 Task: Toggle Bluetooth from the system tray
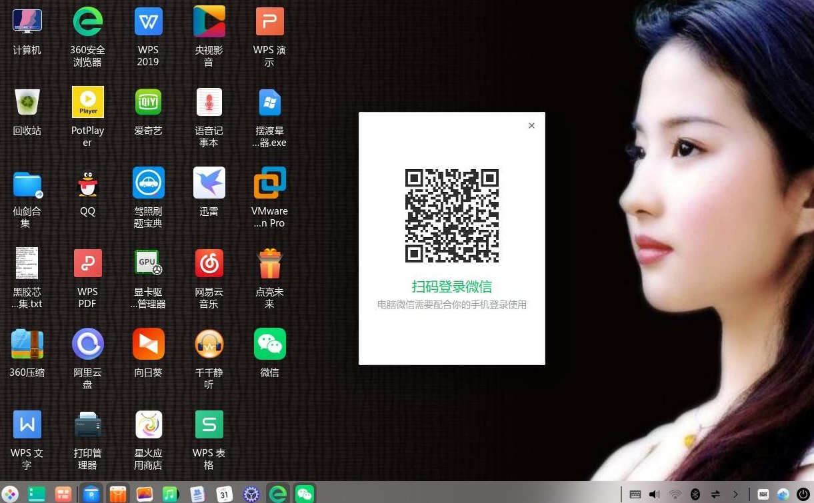click(x=696, y=494)
